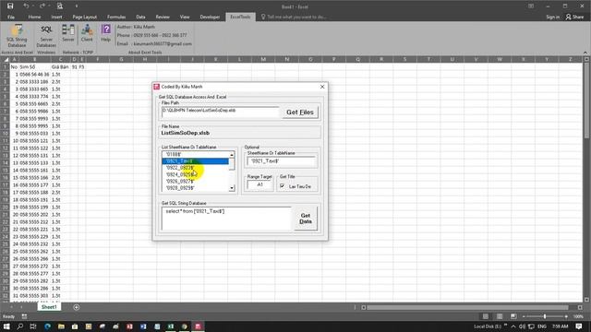Switch to the Data tab

(x=140, y=17)
